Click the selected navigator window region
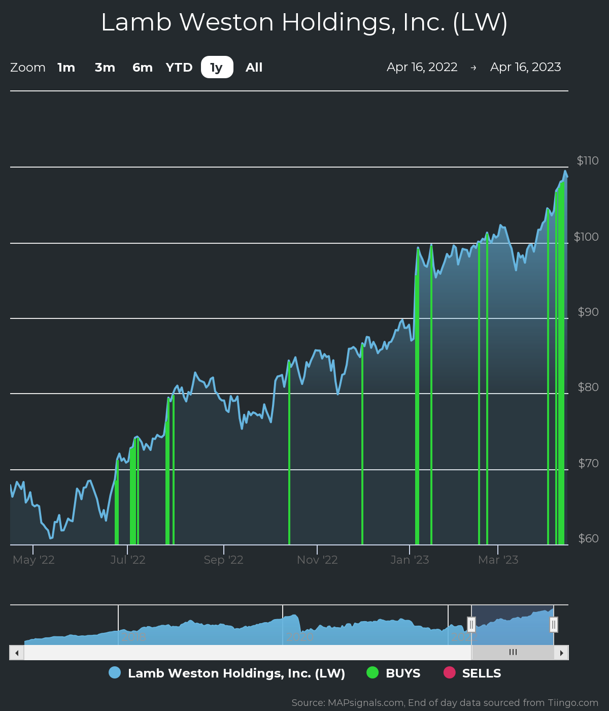The width and height of the screenshot is (609, 711). [513, 625]
